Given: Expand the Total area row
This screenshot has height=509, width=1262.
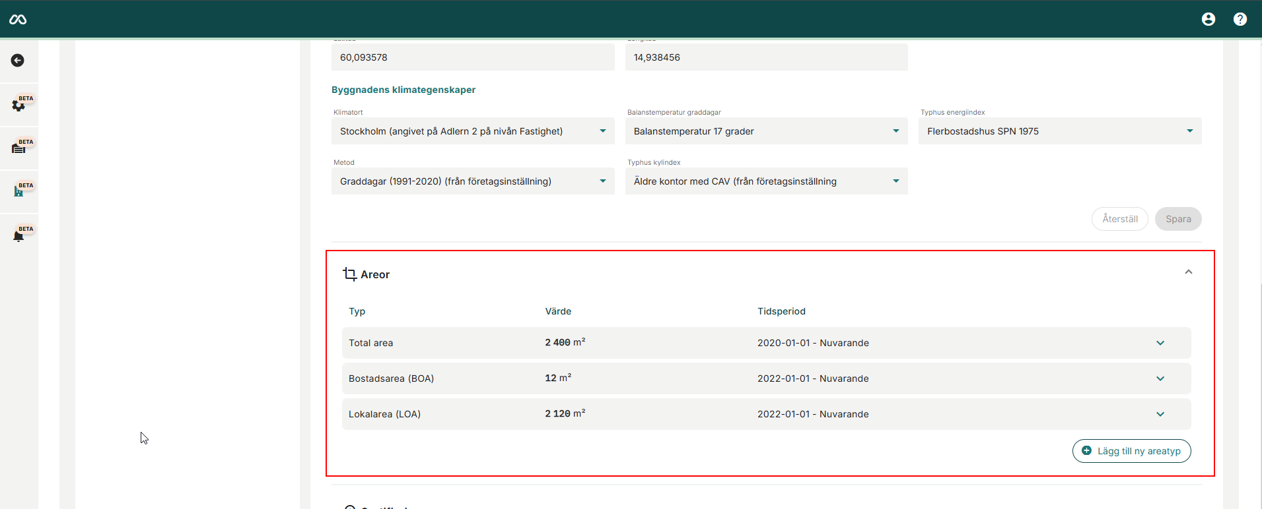Looking at the screenshot, I should pyautogui.click(x=1160, y=343).
